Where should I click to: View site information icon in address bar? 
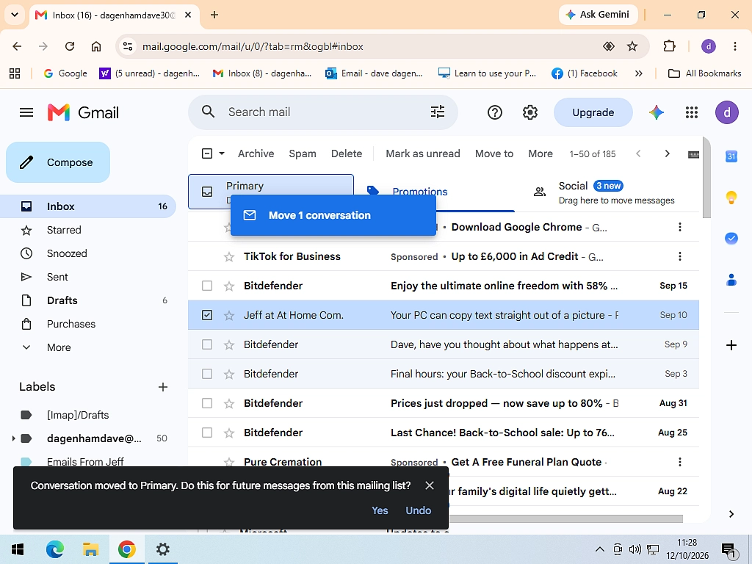click(128, 46)
